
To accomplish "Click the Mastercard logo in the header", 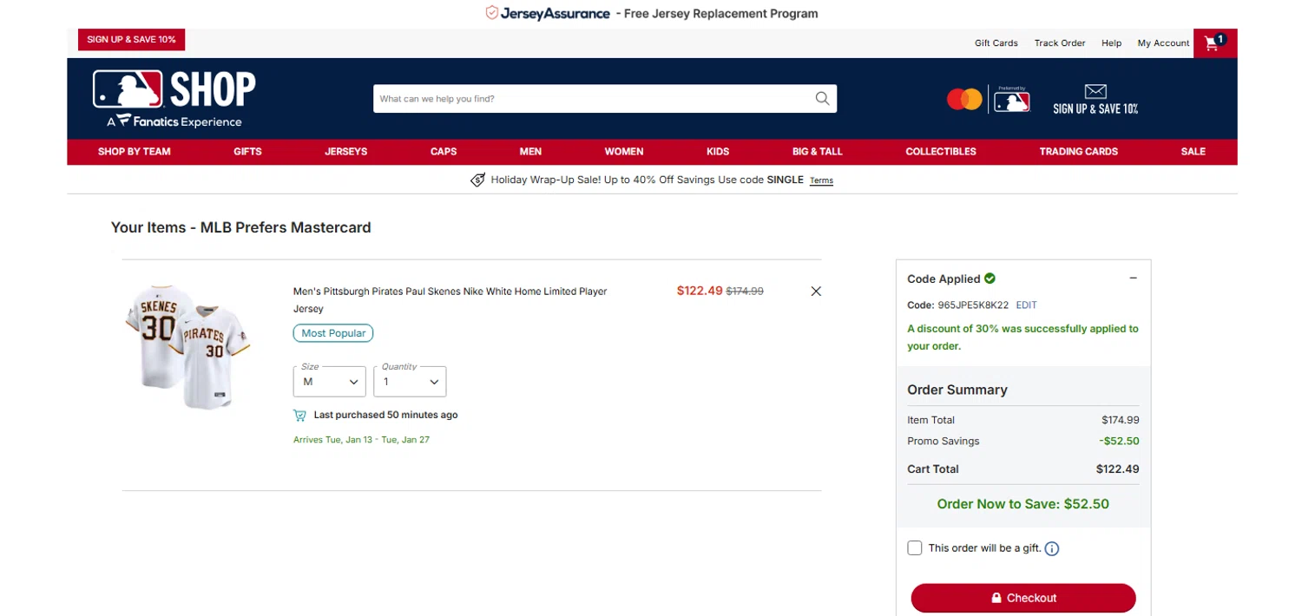I will (963, 100).
